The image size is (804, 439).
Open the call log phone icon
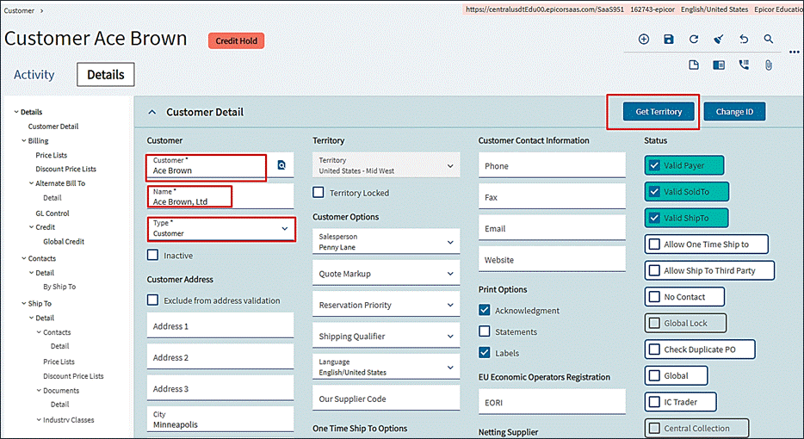[x=744, y=65]
